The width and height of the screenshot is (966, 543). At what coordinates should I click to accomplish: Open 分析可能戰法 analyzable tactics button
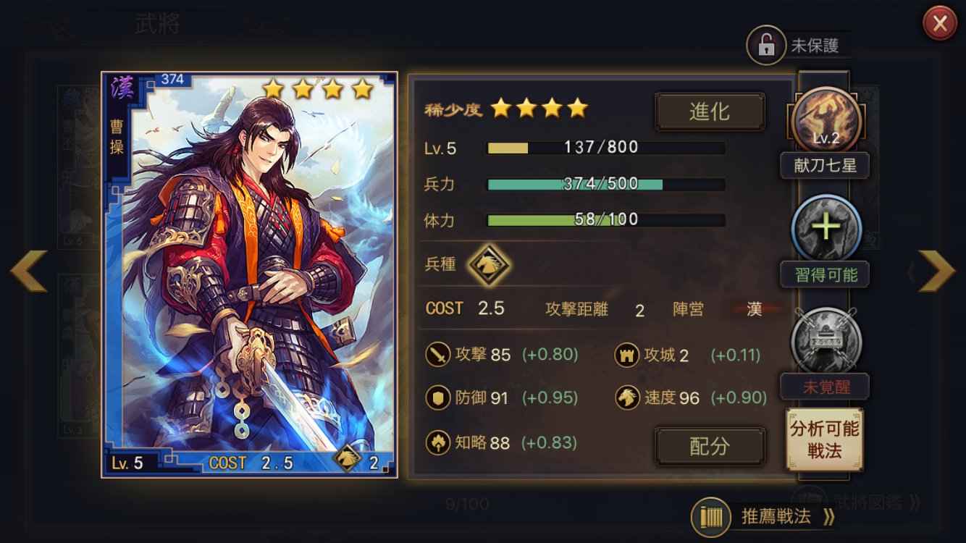(825, 439)
